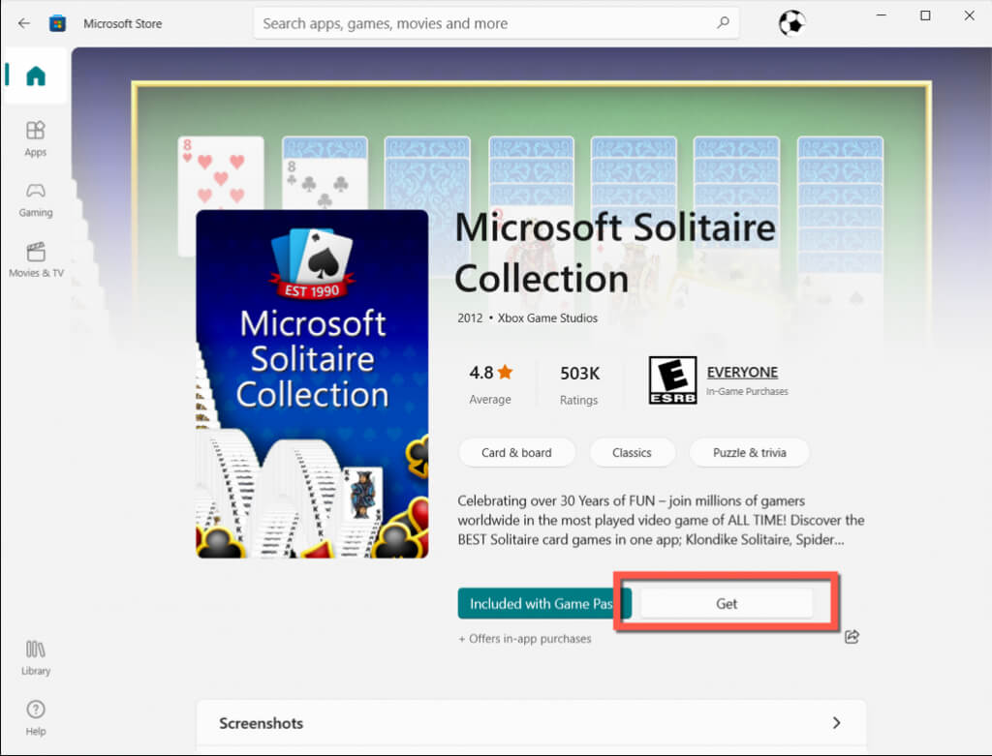
Task: Click the Microsoft Solitaire Collection title
Action: [615, 253]
